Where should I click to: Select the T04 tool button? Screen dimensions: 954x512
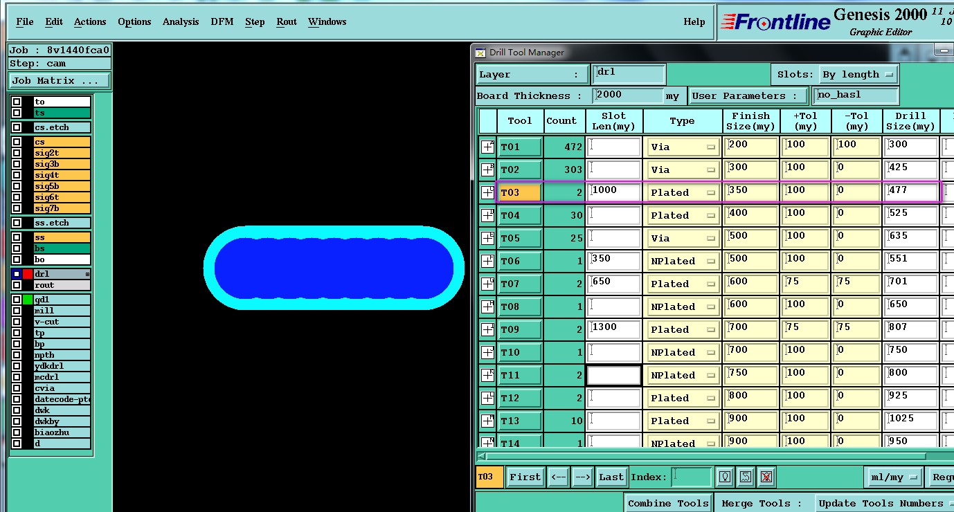pos(519,215)
